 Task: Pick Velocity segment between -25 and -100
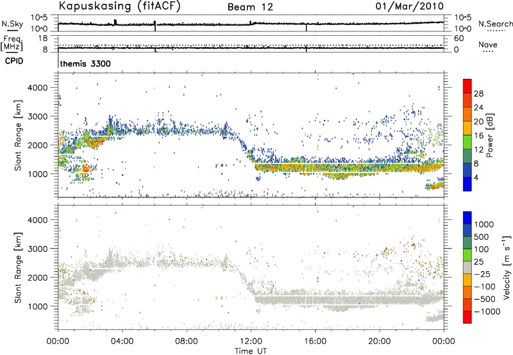467,280
